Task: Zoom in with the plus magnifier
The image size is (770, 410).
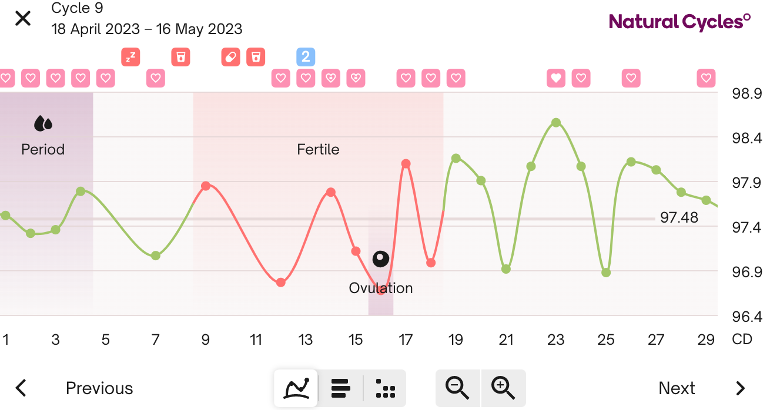Action: coord(503,388)
